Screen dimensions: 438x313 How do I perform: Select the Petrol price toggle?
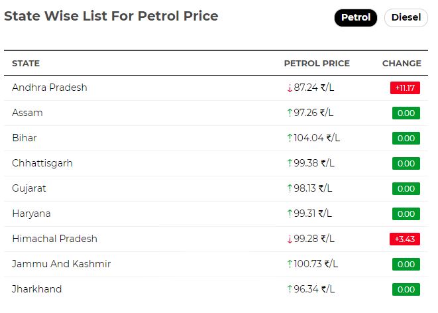(356, 18)
